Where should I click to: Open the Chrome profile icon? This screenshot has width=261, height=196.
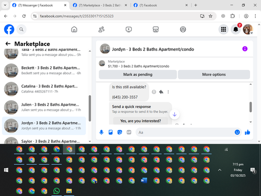coord(246,16)
